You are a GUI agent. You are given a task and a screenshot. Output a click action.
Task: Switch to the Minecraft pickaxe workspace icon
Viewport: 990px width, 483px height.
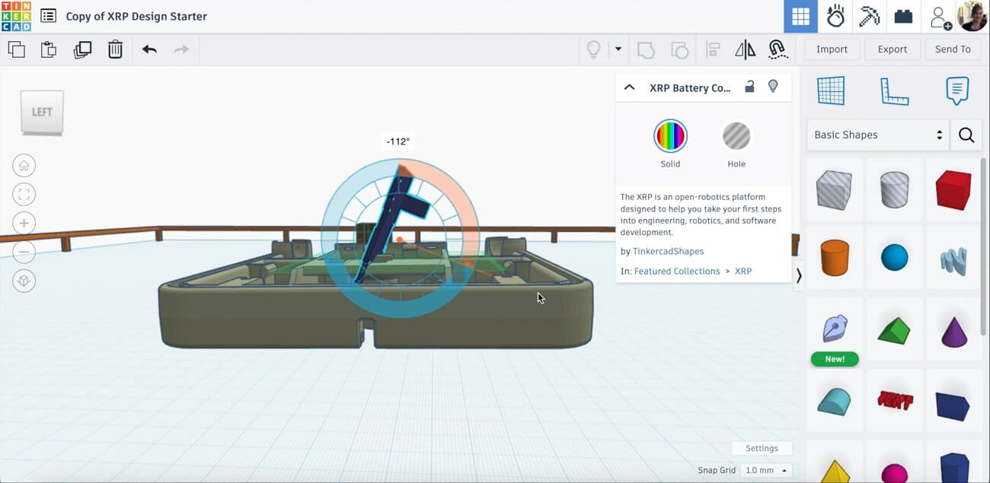tap(869, 15)
